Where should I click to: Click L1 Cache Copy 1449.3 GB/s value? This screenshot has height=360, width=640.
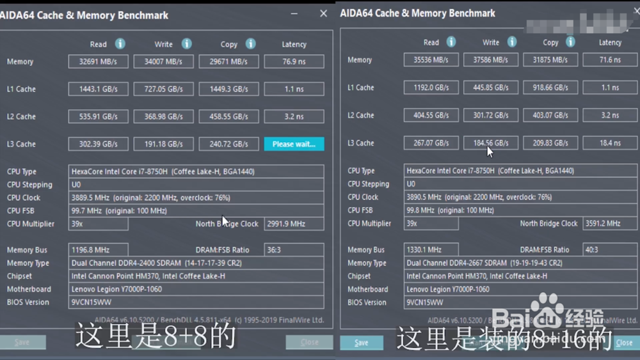pos(228,89)
